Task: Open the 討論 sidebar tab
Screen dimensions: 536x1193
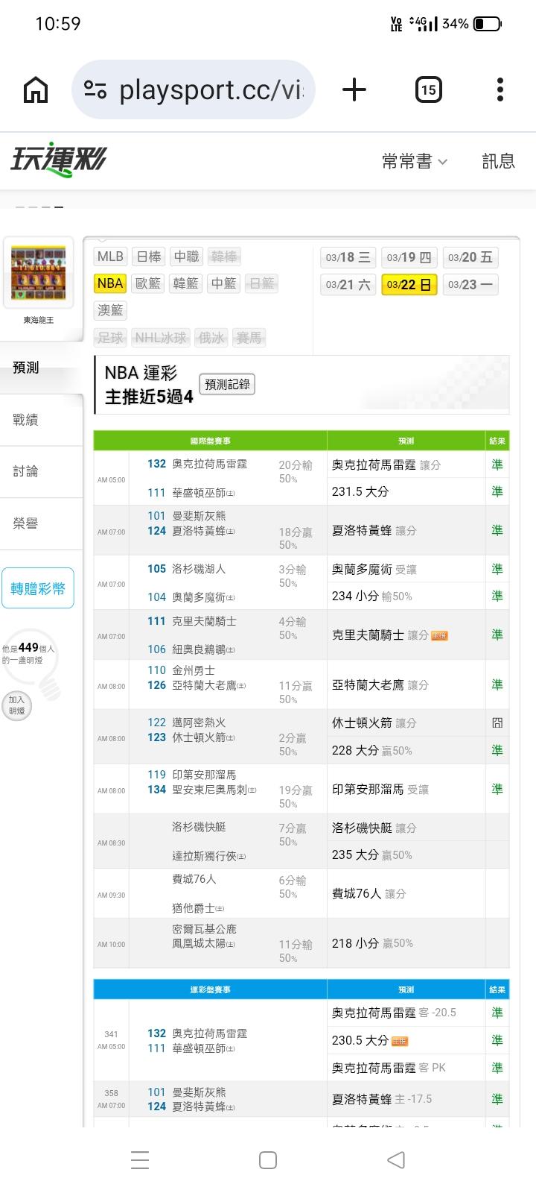Action: click(41, 471)
